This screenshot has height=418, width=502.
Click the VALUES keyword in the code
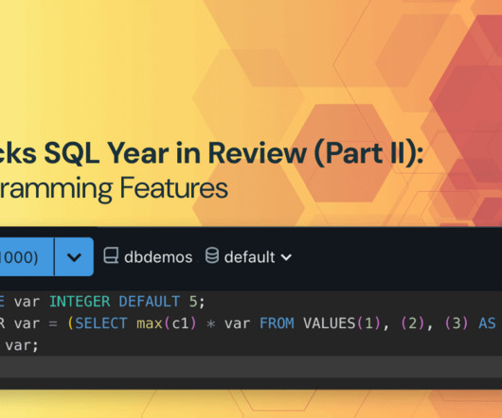pyautogui.click(x=329, y=323)
